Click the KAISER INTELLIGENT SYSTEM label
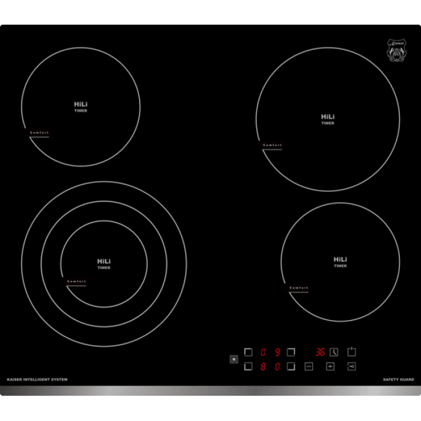421x421 pixels. pyautogui.click(x=37, y=380)
